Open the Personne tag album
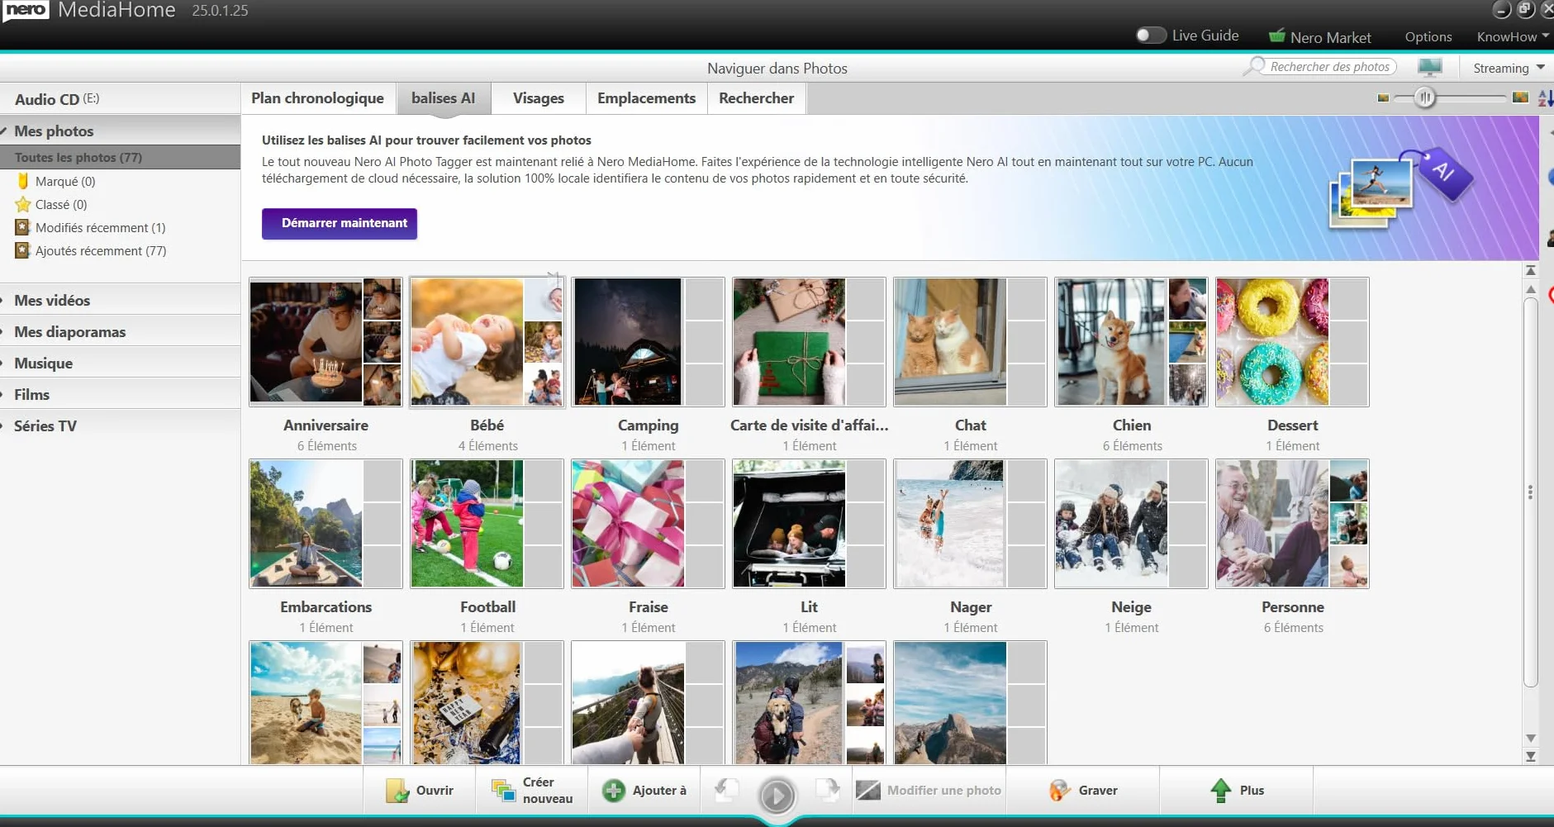Viewport: 1554px width, 827px height. pos(1292,524)
